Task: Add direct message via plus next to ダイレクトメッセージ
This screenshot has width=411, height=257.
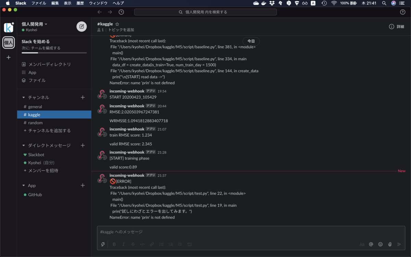Action: 83,145
